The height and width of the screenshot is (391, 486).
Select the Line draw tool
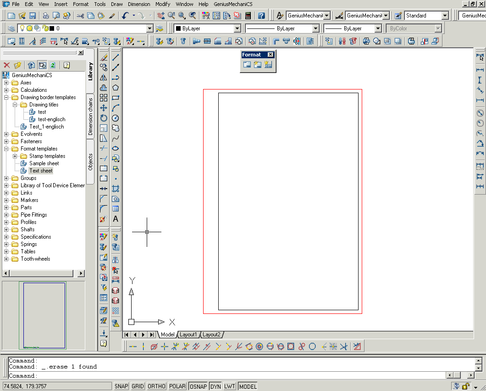[x=115, y=57]
